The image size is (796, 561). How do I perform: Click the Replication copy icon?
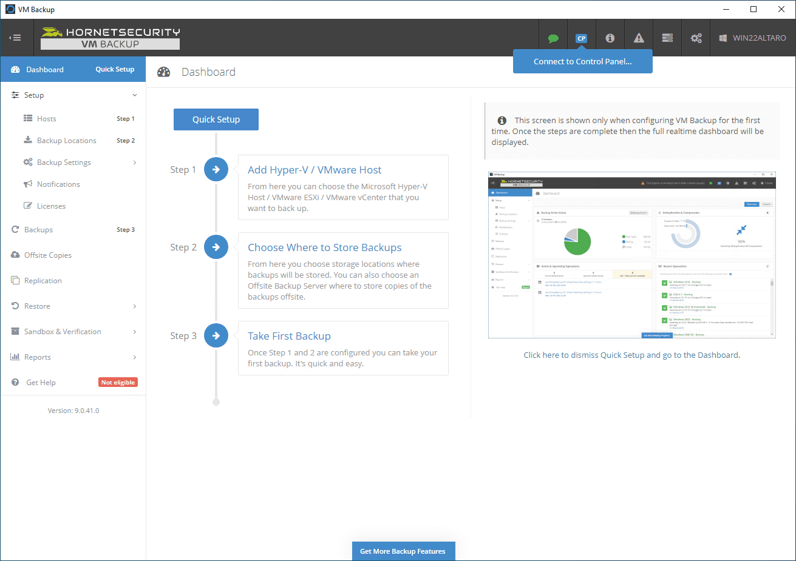[15, 280]
